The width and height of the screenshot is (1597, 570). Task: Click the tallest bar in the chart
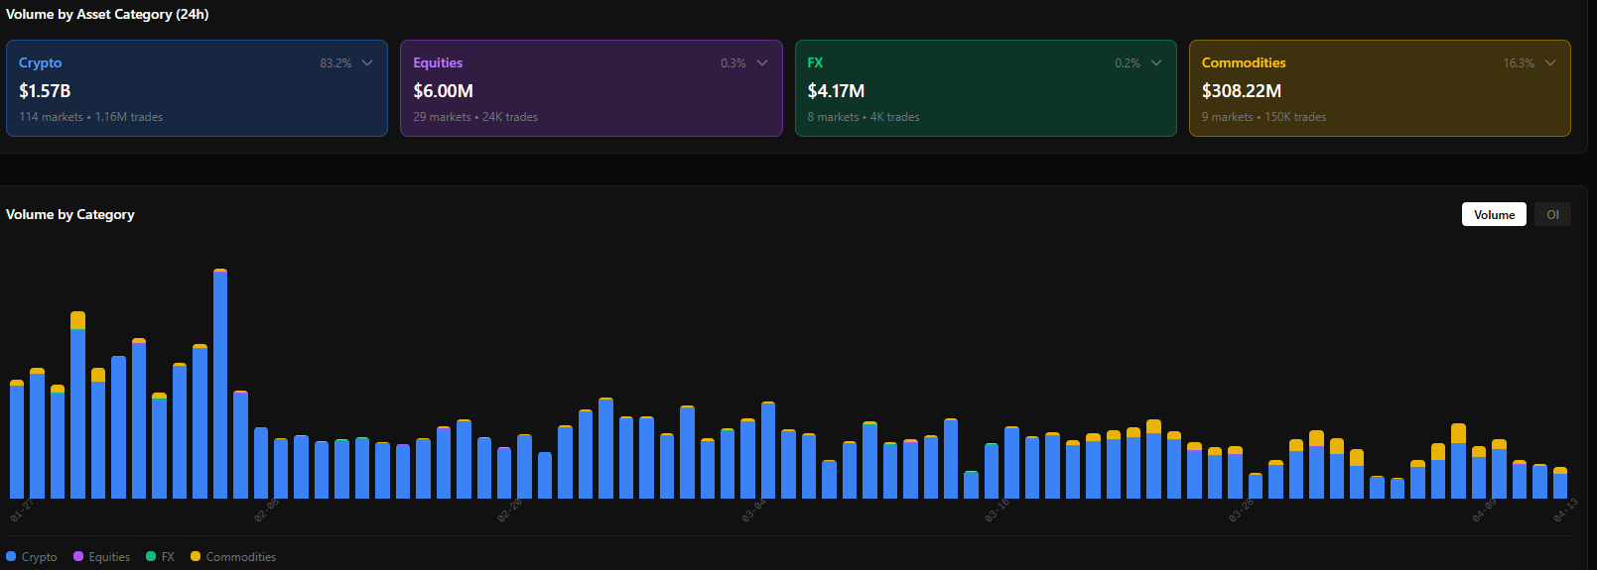[220, 387]
